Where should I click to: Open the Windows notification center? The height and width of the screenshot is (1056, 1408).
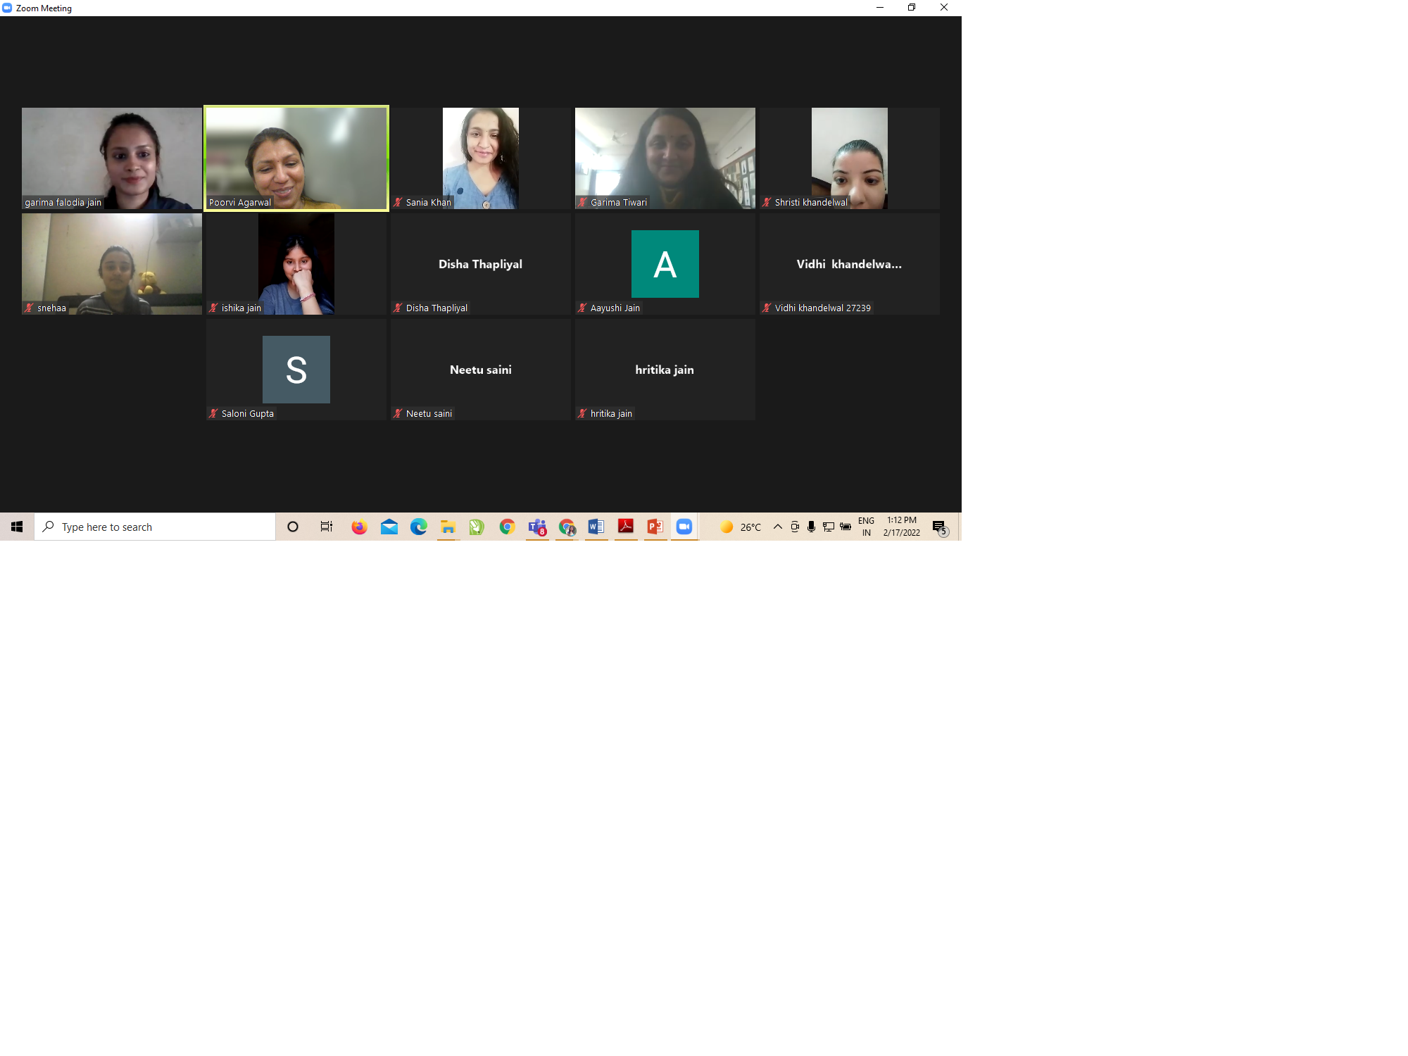click(939, 527)
